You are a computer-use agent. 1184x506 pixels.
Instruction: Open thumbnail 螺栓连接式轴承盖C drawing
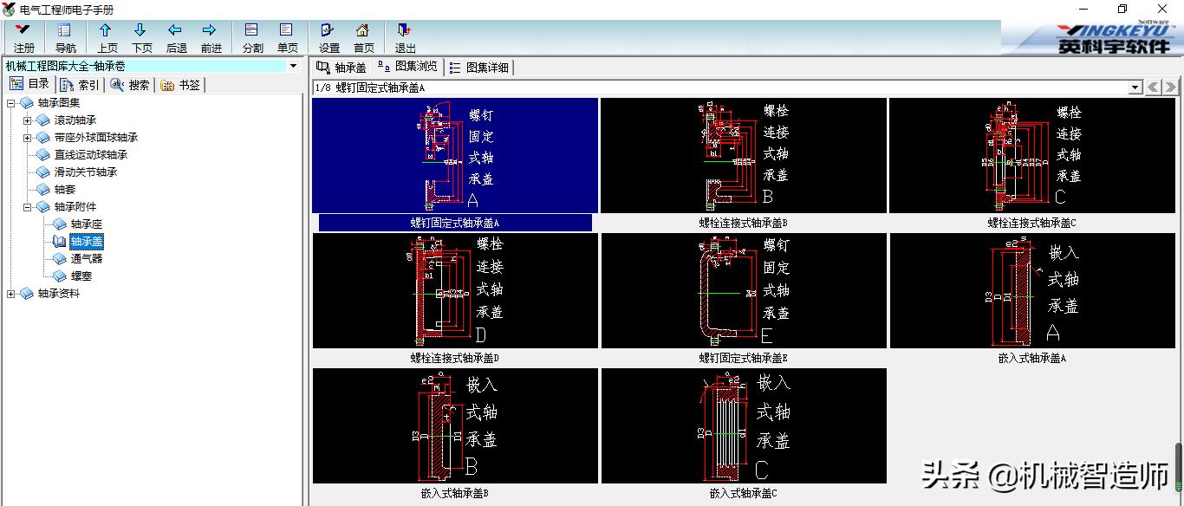tap(1032, 155)
